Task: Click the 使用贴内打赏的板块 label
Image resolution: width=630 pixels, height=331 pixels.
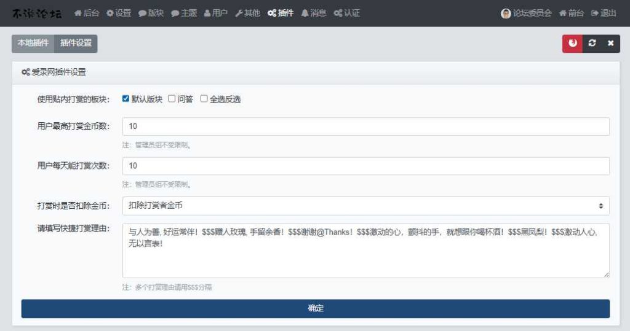Action: (73, 99)
